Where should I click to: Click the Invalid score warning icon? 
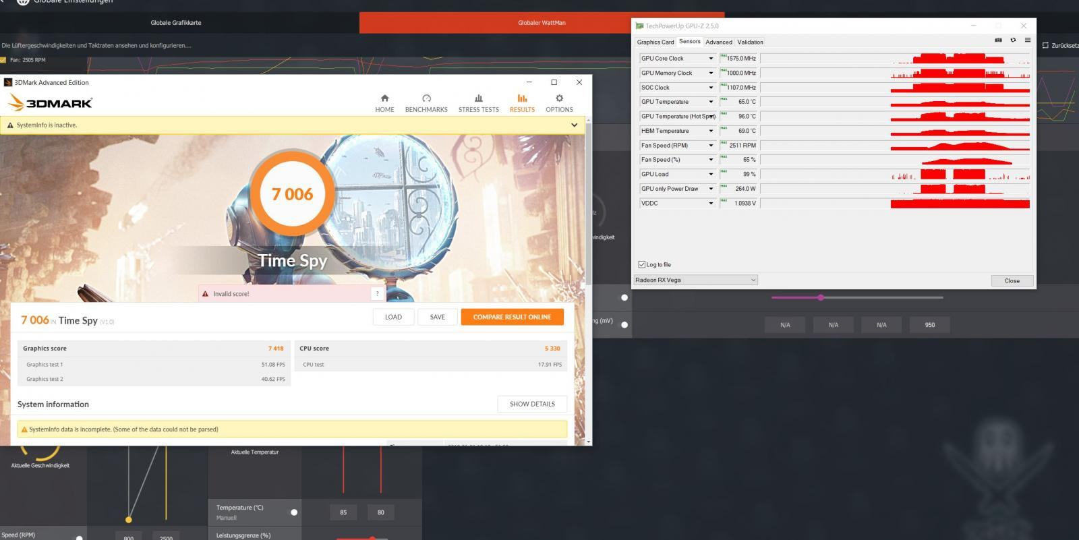[205, 294]
